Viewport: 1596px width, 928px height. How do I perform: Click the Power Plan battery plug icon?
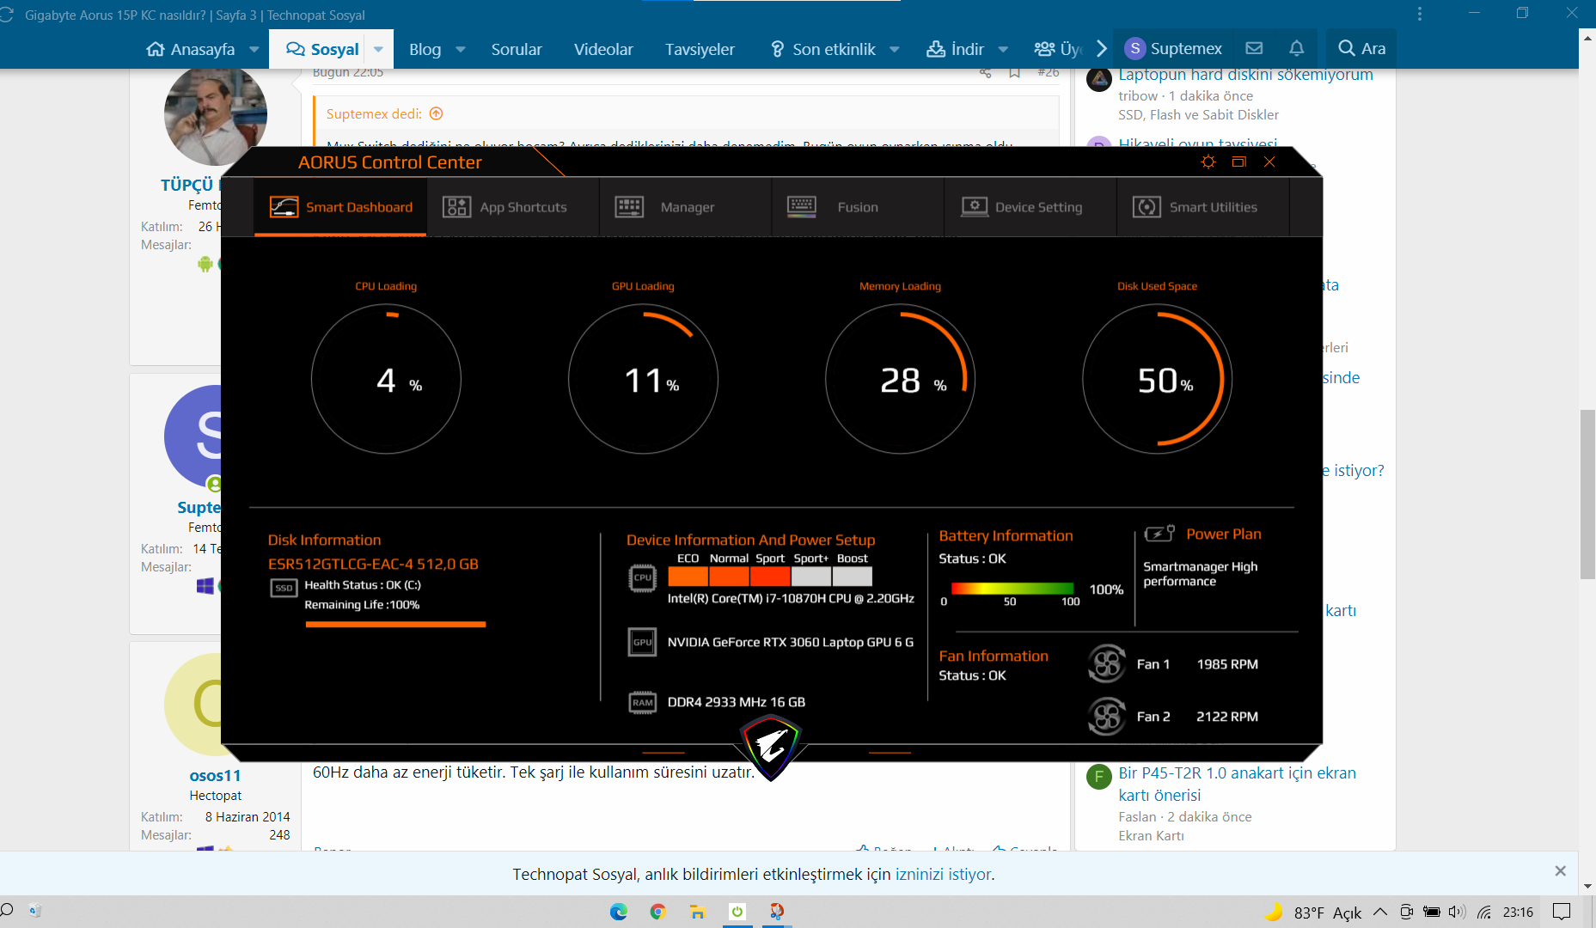(1159, 534)
